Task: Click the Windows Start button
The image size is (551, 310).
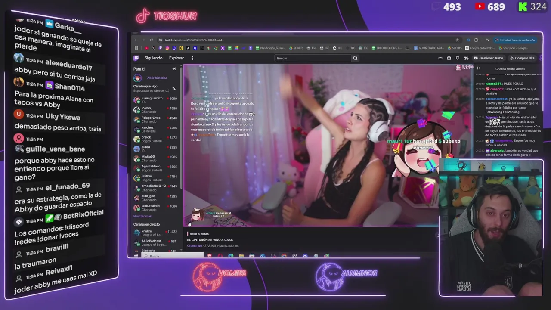Action: tap(136, 256)
